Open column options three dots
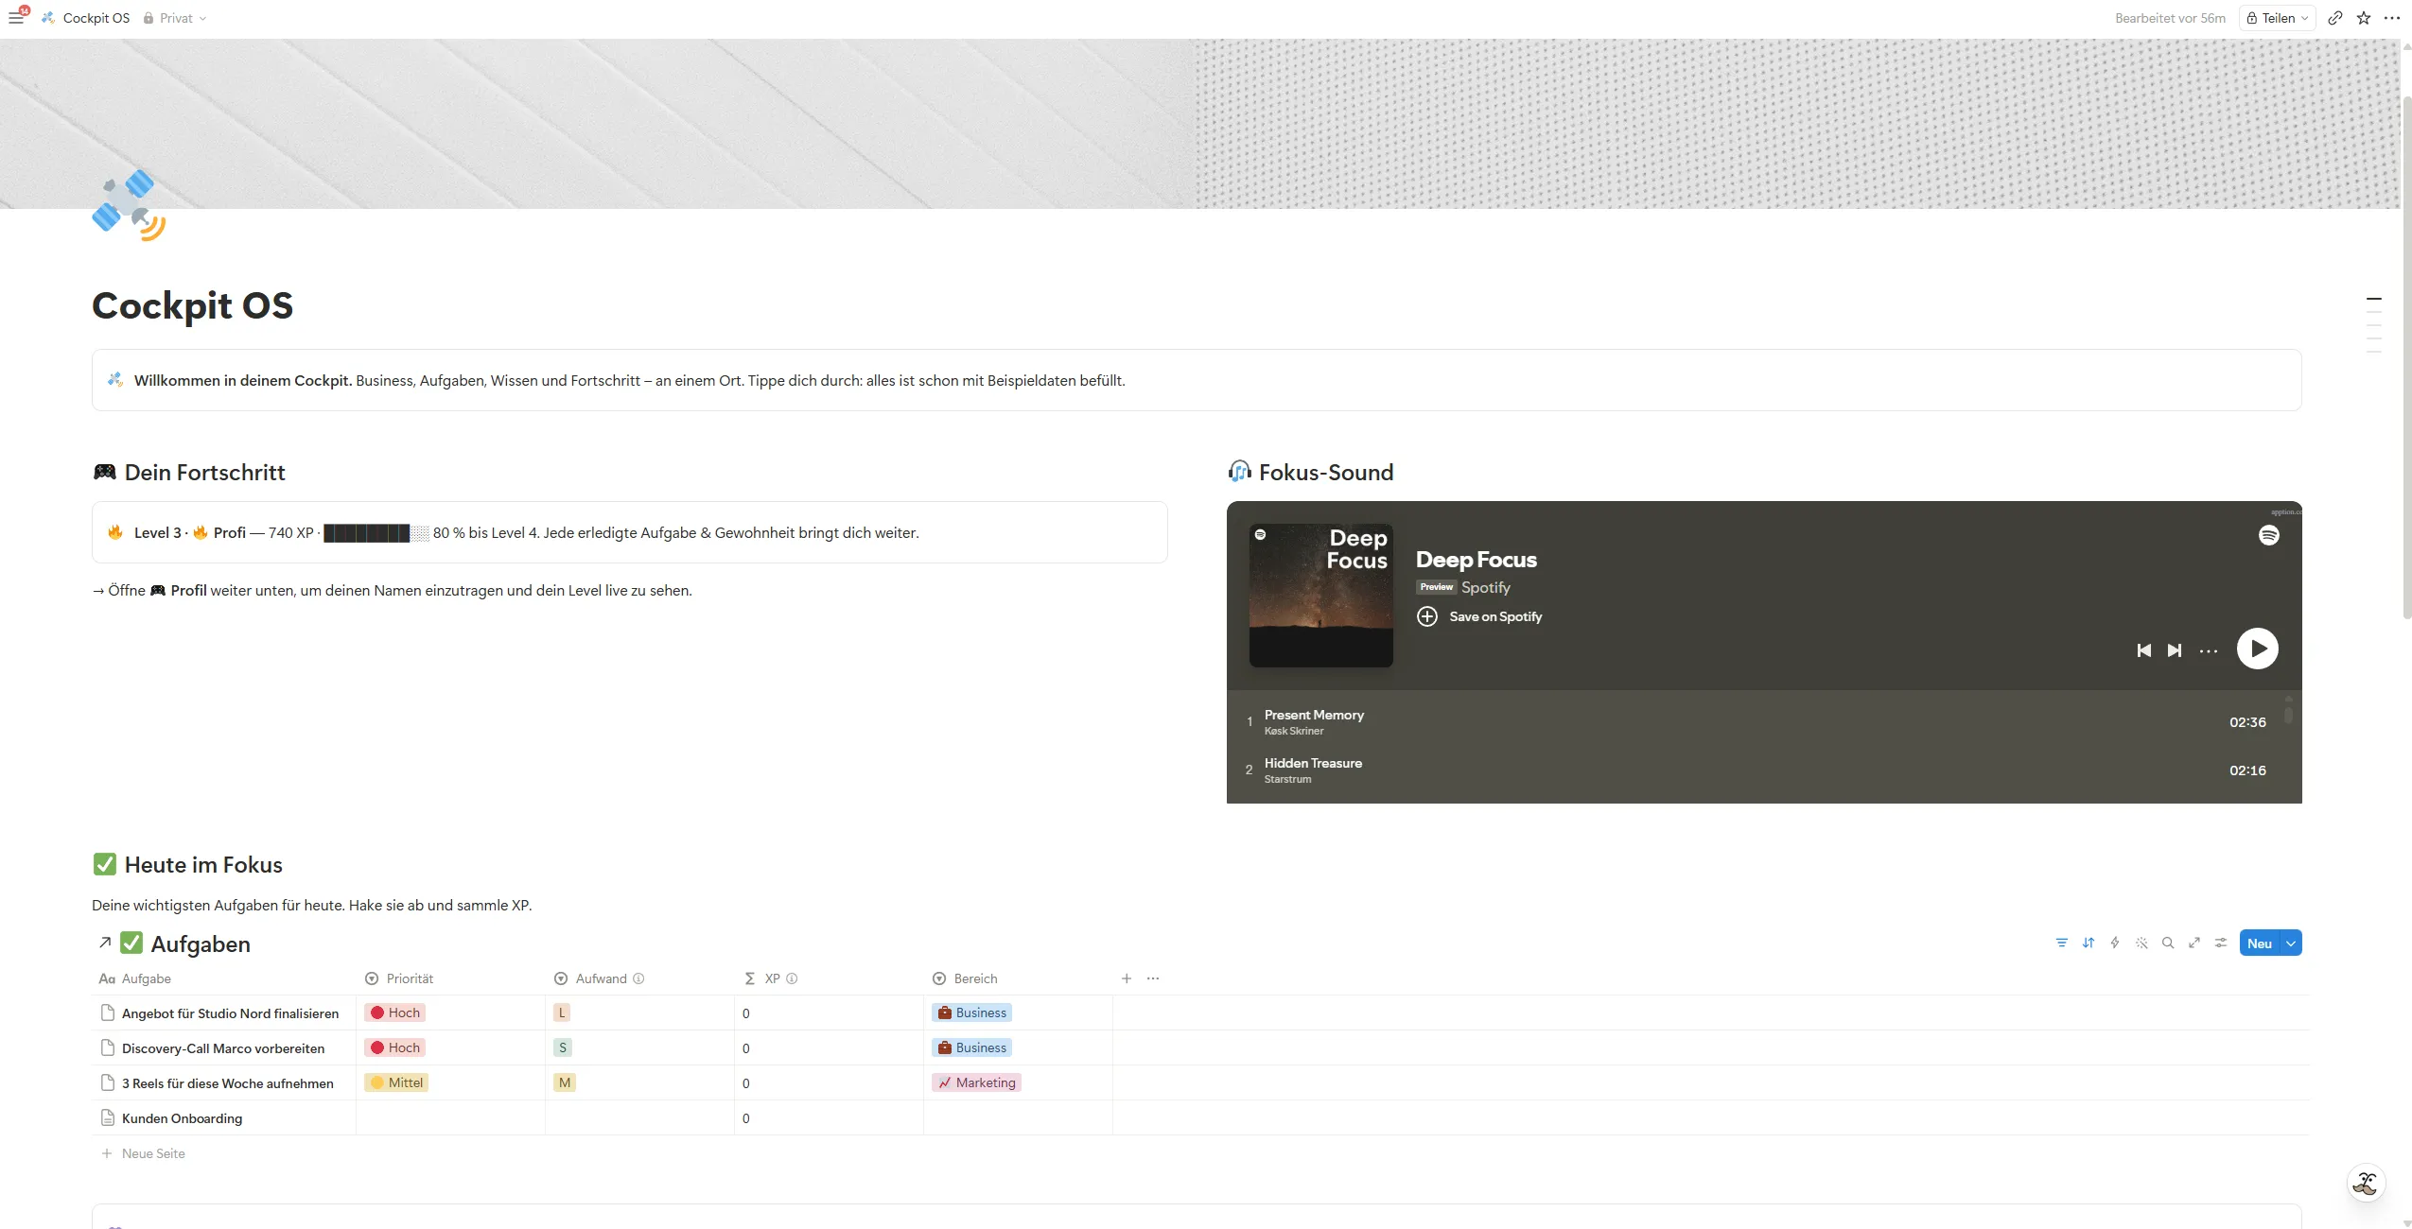 [1152, 978]
